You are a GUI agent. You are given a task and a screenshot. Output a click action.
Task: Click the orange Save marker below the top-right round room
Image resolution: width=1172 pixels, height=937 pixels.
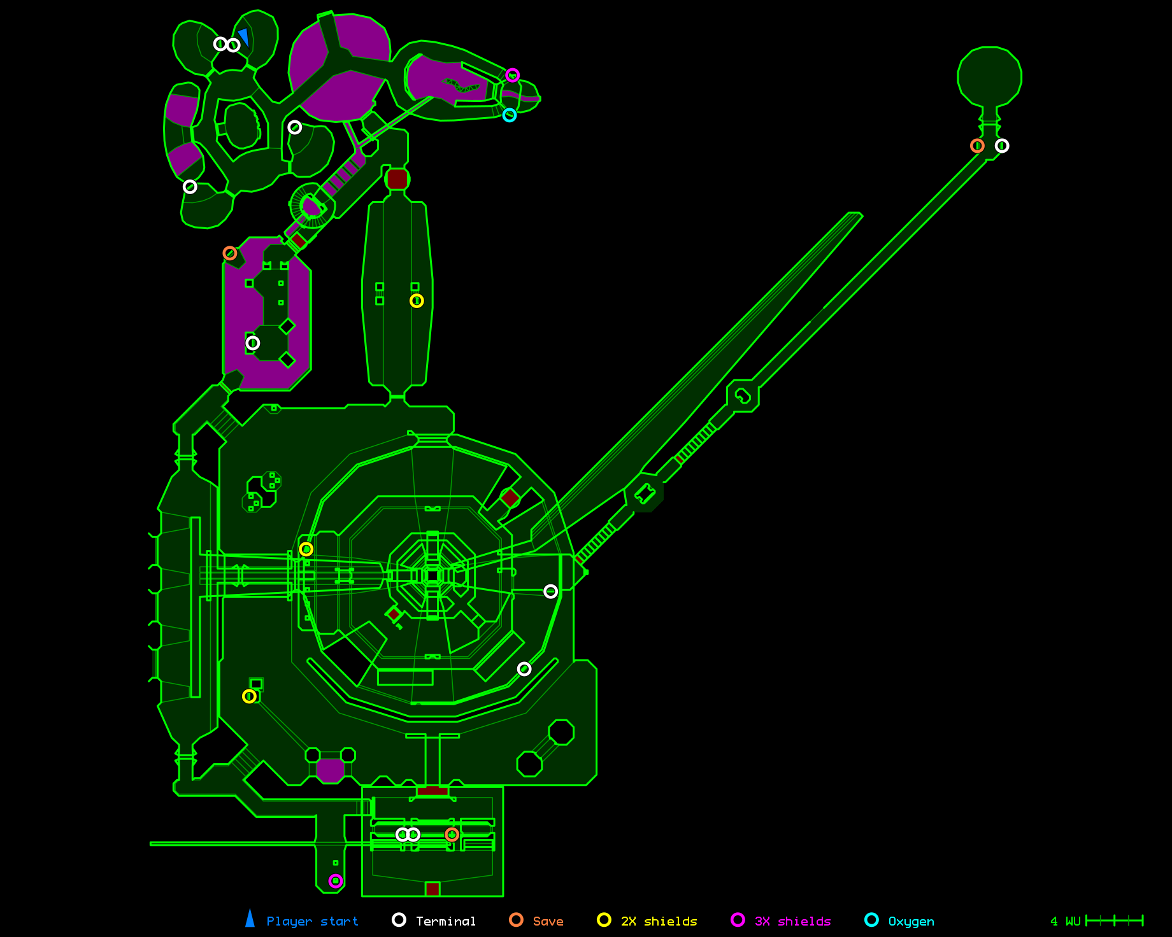[977, 146]
